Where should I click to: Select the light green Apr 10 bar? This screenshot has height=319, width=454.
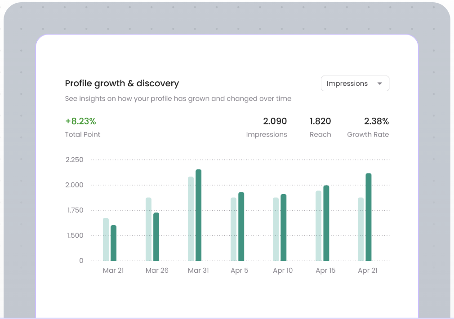tap(276, 229)
